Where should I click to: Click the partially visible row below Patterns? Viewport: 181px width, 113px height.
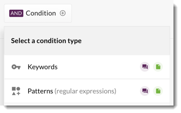[87, 104]
